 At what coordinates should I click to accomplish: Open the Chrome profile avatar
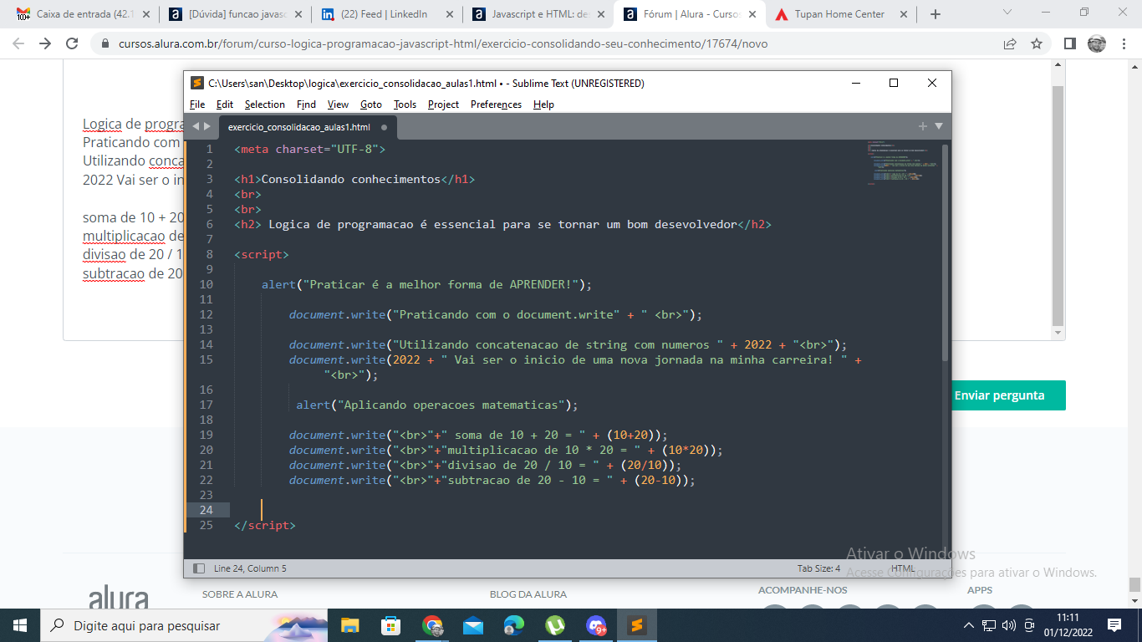click(1096, 43)
